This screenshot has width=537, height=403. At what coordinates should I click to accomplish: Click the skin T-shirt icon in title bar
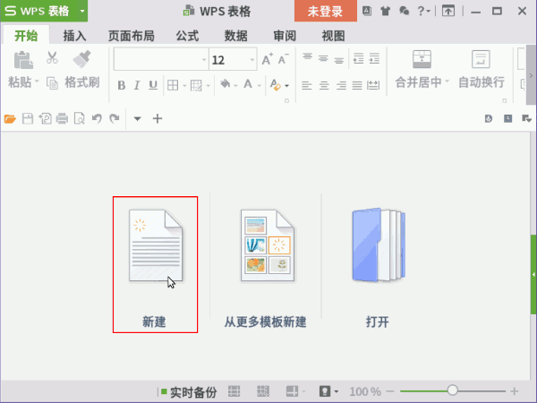pyautogui.click(x=385, y=11)
